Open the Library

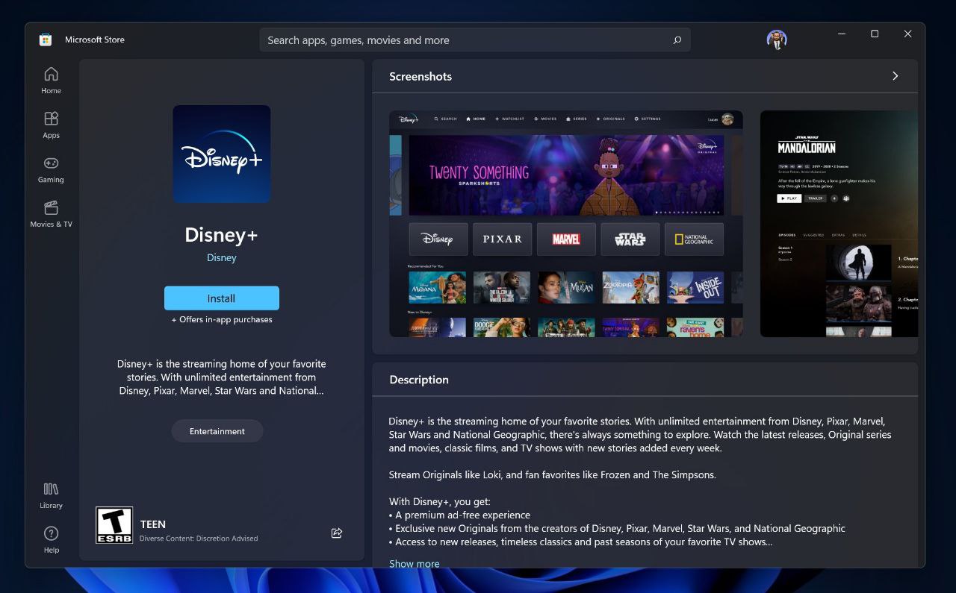point(51,495)
